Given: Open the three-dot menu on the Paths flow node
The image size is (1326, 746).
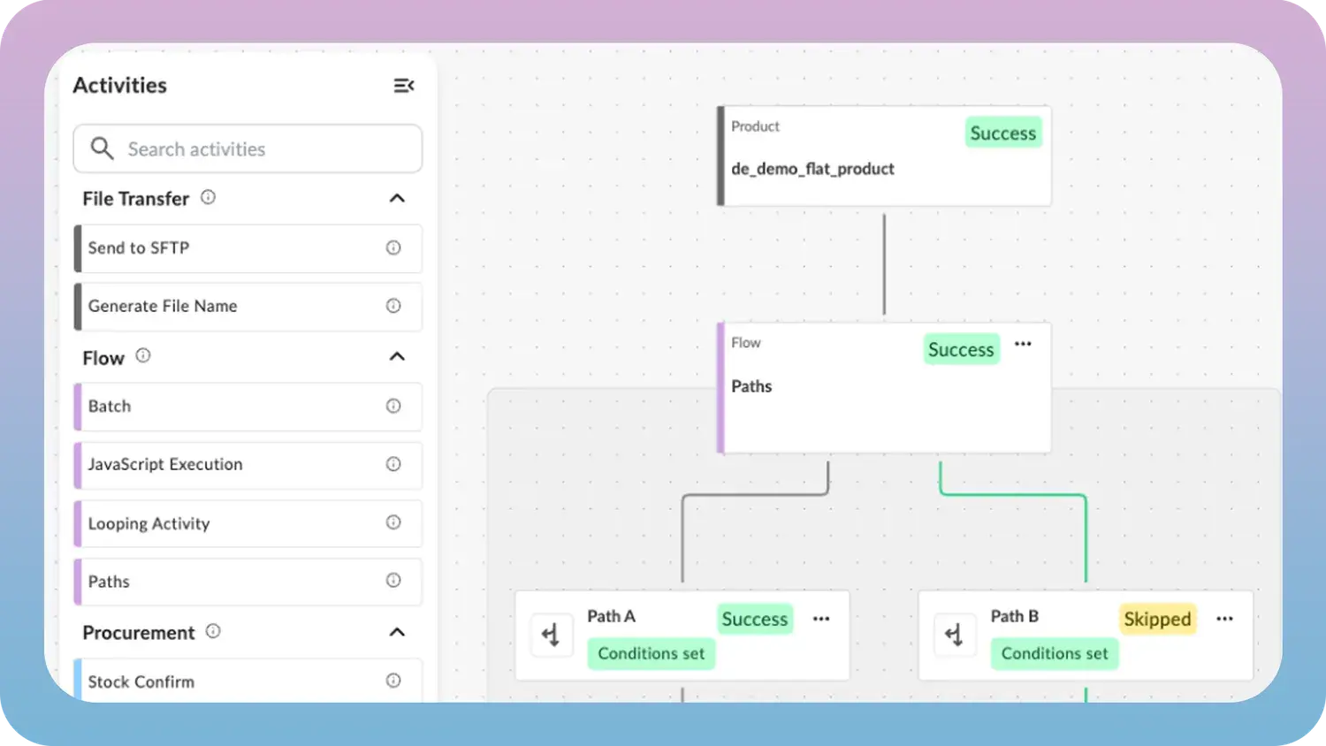Looking at the screenshot, I should click(1023, 344).
